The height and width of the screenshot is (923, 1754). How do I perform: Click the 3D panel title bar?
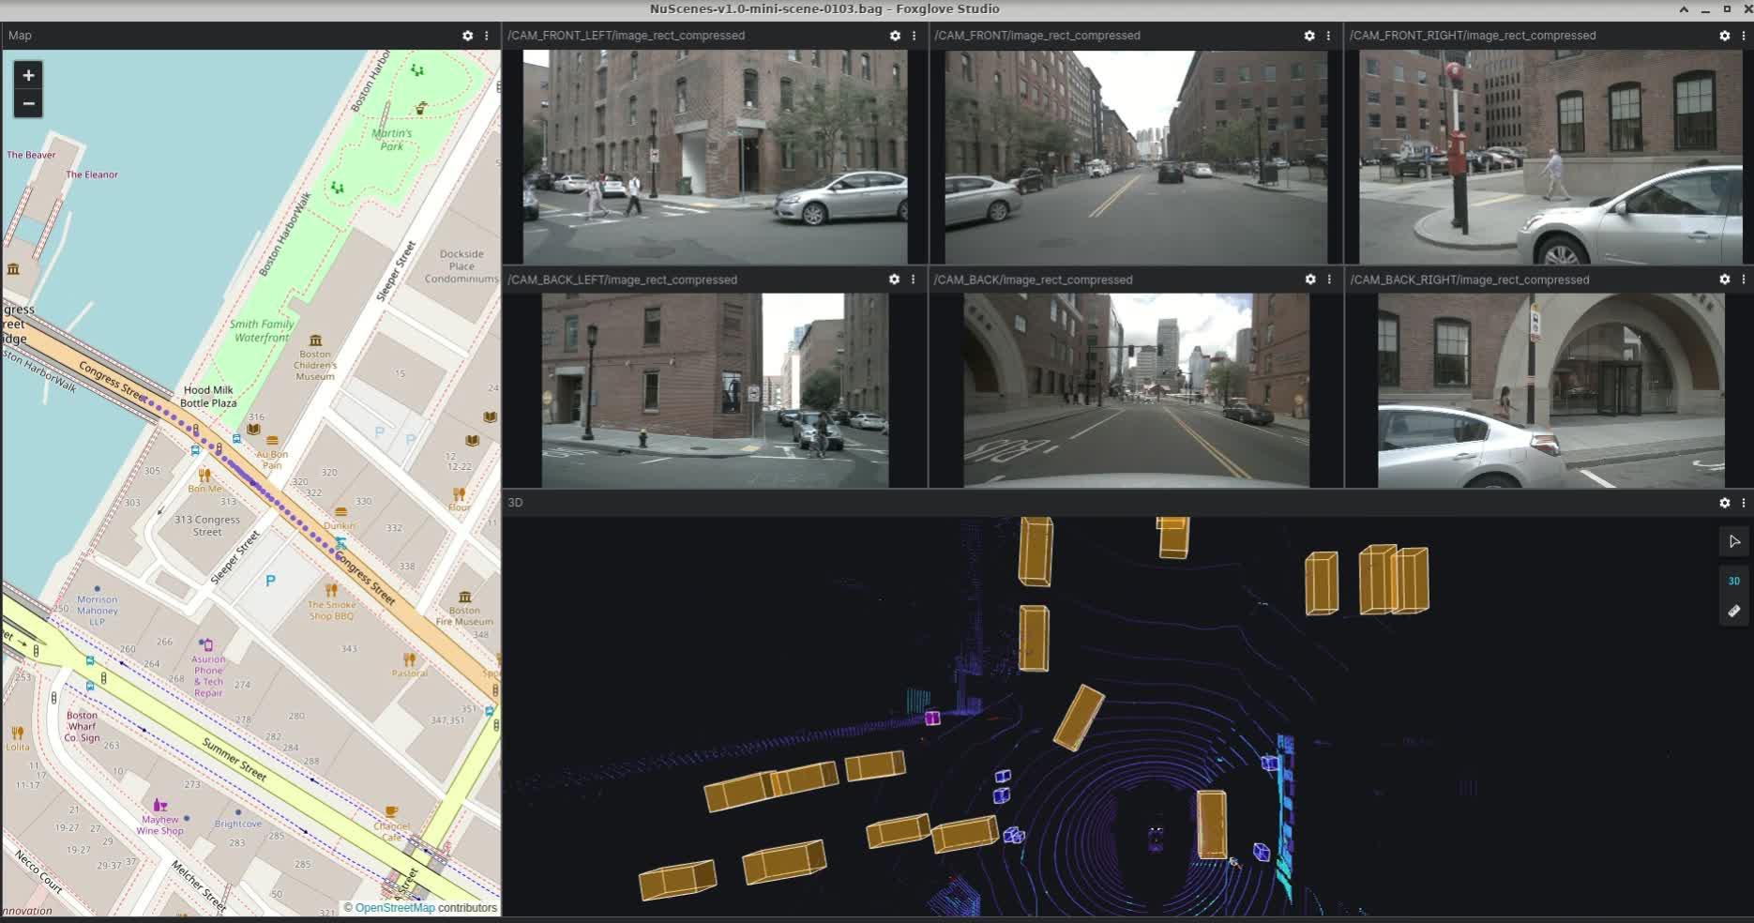click(x=515, y=503)
